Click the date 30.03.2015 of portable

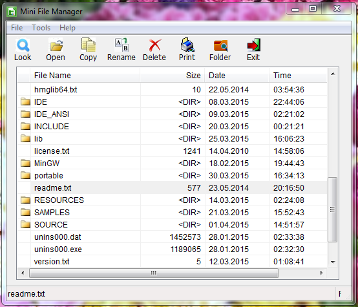[229, 176]
